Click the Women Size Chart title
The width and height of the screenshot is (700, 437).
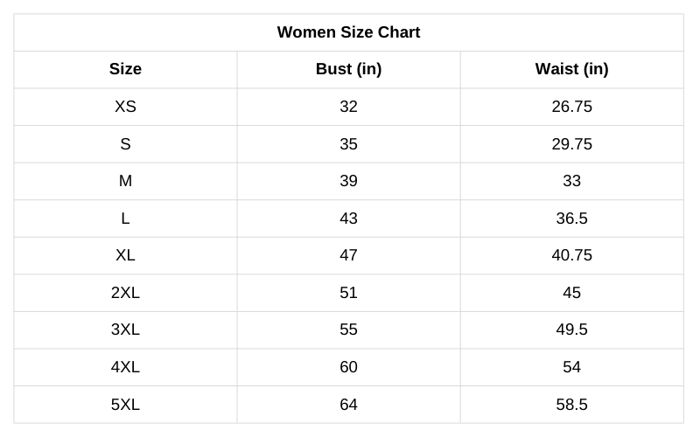348,32
